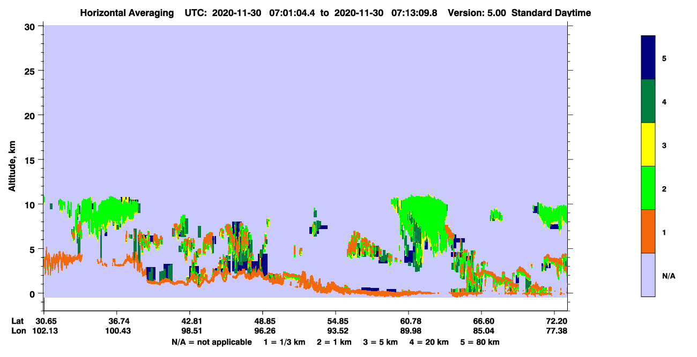Click the '1 = 1/3 km' legend note
Viewport: 697px width, 357px height.
coord(284,342)
